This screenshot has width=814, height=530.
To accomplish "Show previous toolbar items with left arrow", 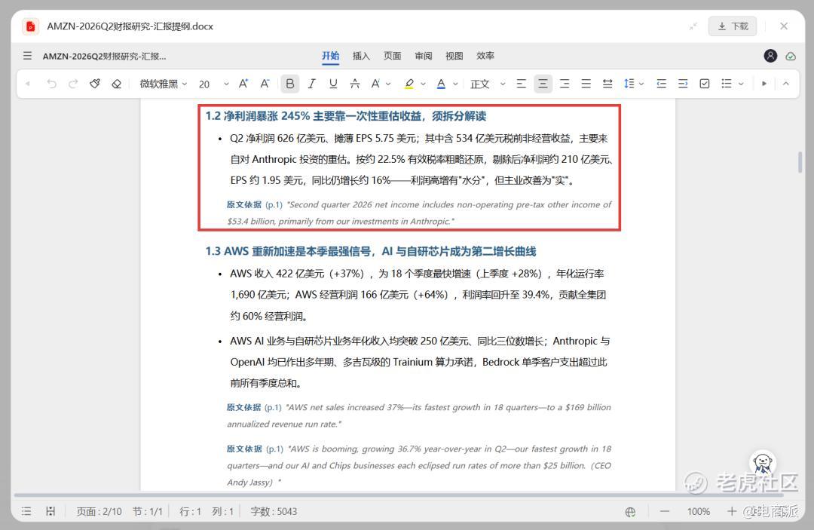I will tap(28, 84).
